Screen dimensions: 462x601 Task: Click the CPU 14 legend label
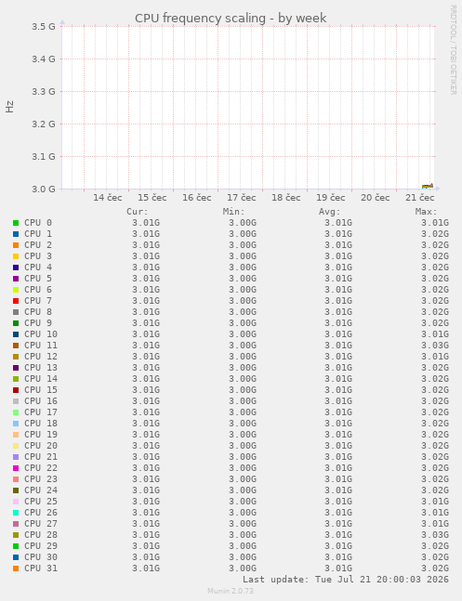pos(41,379)
